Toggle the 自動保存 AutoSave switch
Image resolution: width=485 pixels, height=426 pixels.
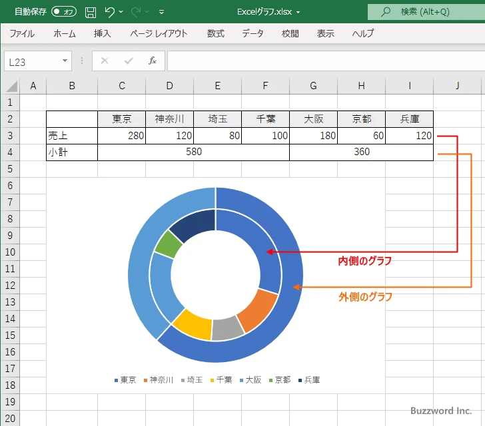click(64, 12)
